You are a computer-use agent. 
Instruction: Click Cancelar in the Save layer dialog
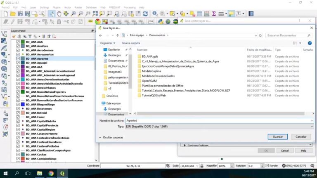(x=301, y=137)
